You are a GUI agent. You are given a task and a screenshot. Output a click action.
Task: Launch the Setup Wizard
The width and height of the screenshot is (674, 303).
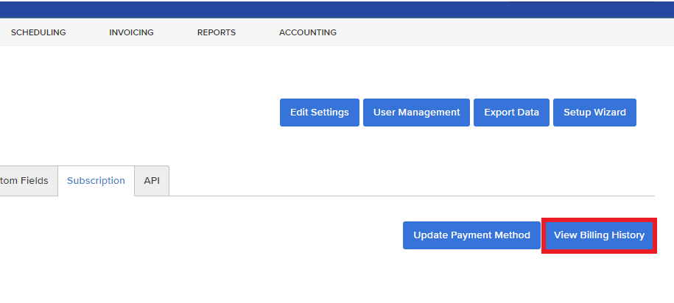point(594,113)
